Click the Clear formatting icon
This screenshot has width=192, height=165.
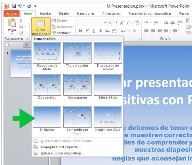(137, 23)
